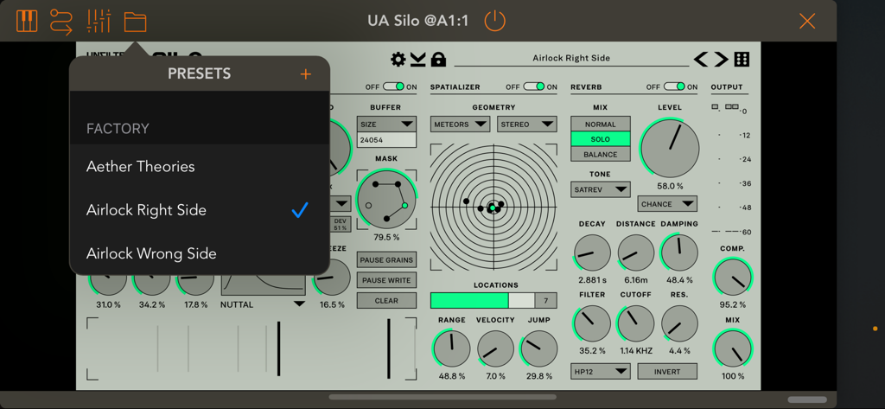Click the presets folder icon
885x409 pixels.
(135, 22)
